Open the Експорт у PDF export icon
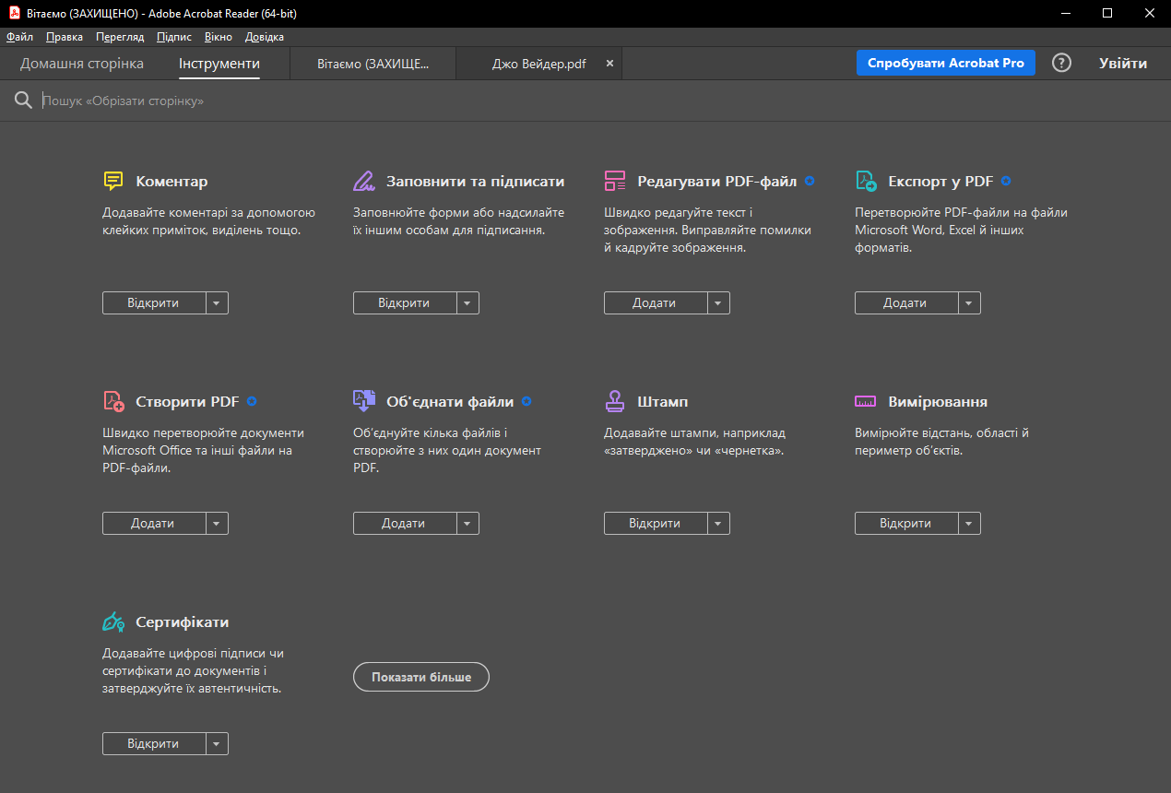Screen dimensions: 1171x793 (865, 181)
